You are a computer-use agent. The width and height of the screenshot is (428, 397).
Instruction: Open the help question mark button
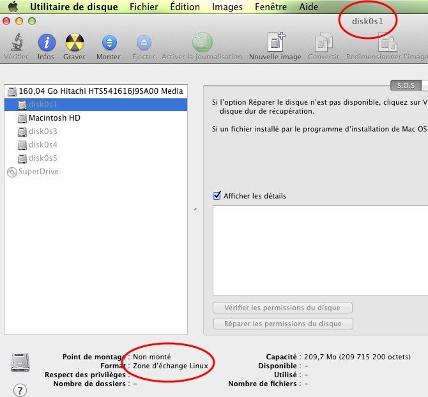click(x=20, y=390)
